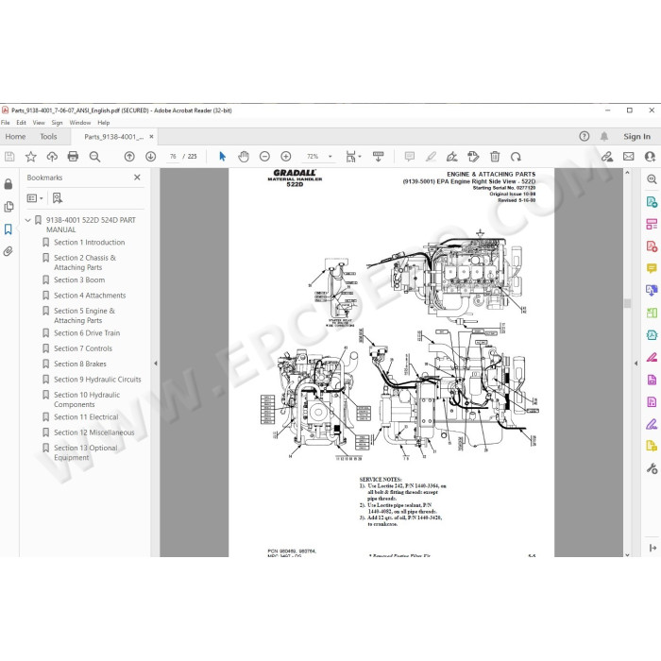
Task: Open the attachments paperclip panel
Action: 8,252
